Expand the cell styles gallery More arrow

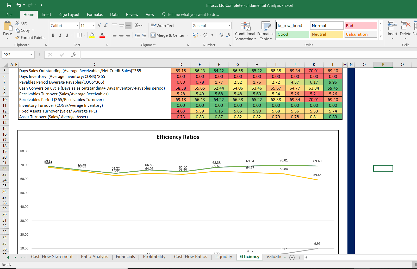pyautogui.click(x=381, y=37)
